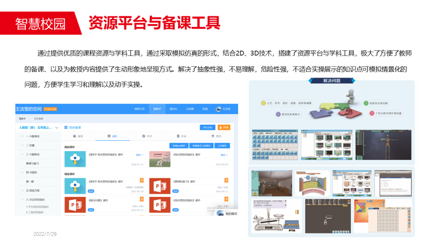436x245 pixels.
Task: Click the microphone icon on the 授课 button
Action: coord(221,128)
